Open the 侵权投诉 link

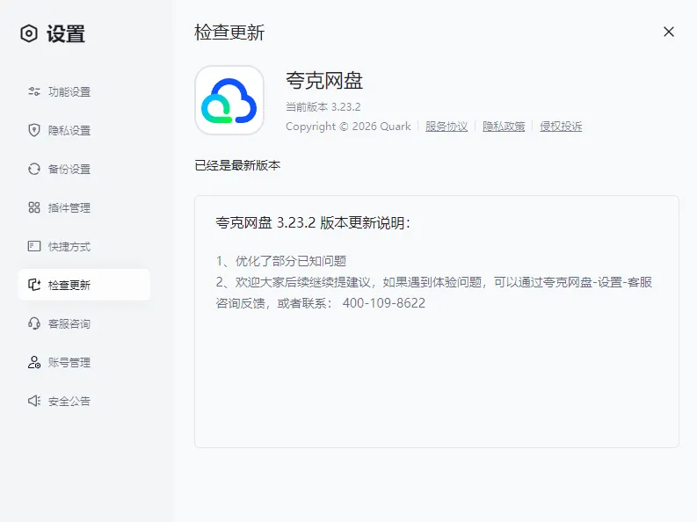[561, 127]
